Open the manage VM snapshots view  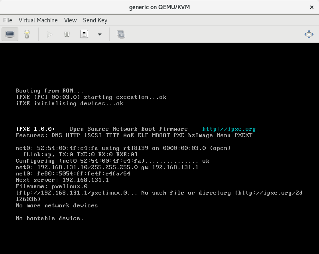pyautogui.click(x=121, y=34)
